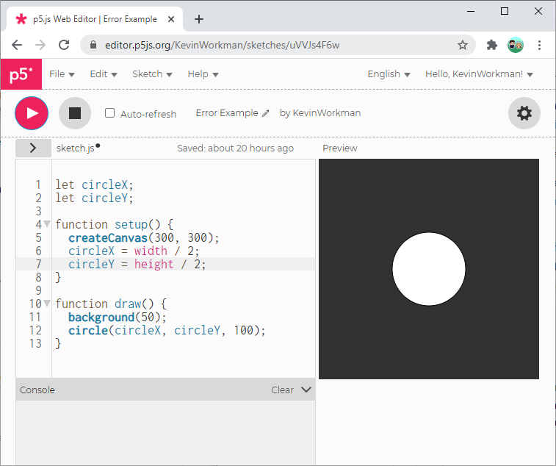Expand the sidebar file list arrow
Image resolution: width=556 pixels, height=466 pixels.
[33, 148]
